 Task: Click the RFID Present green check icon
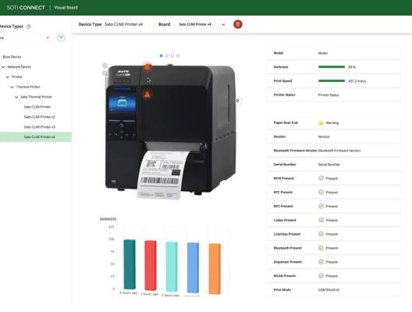click(321, 179)
